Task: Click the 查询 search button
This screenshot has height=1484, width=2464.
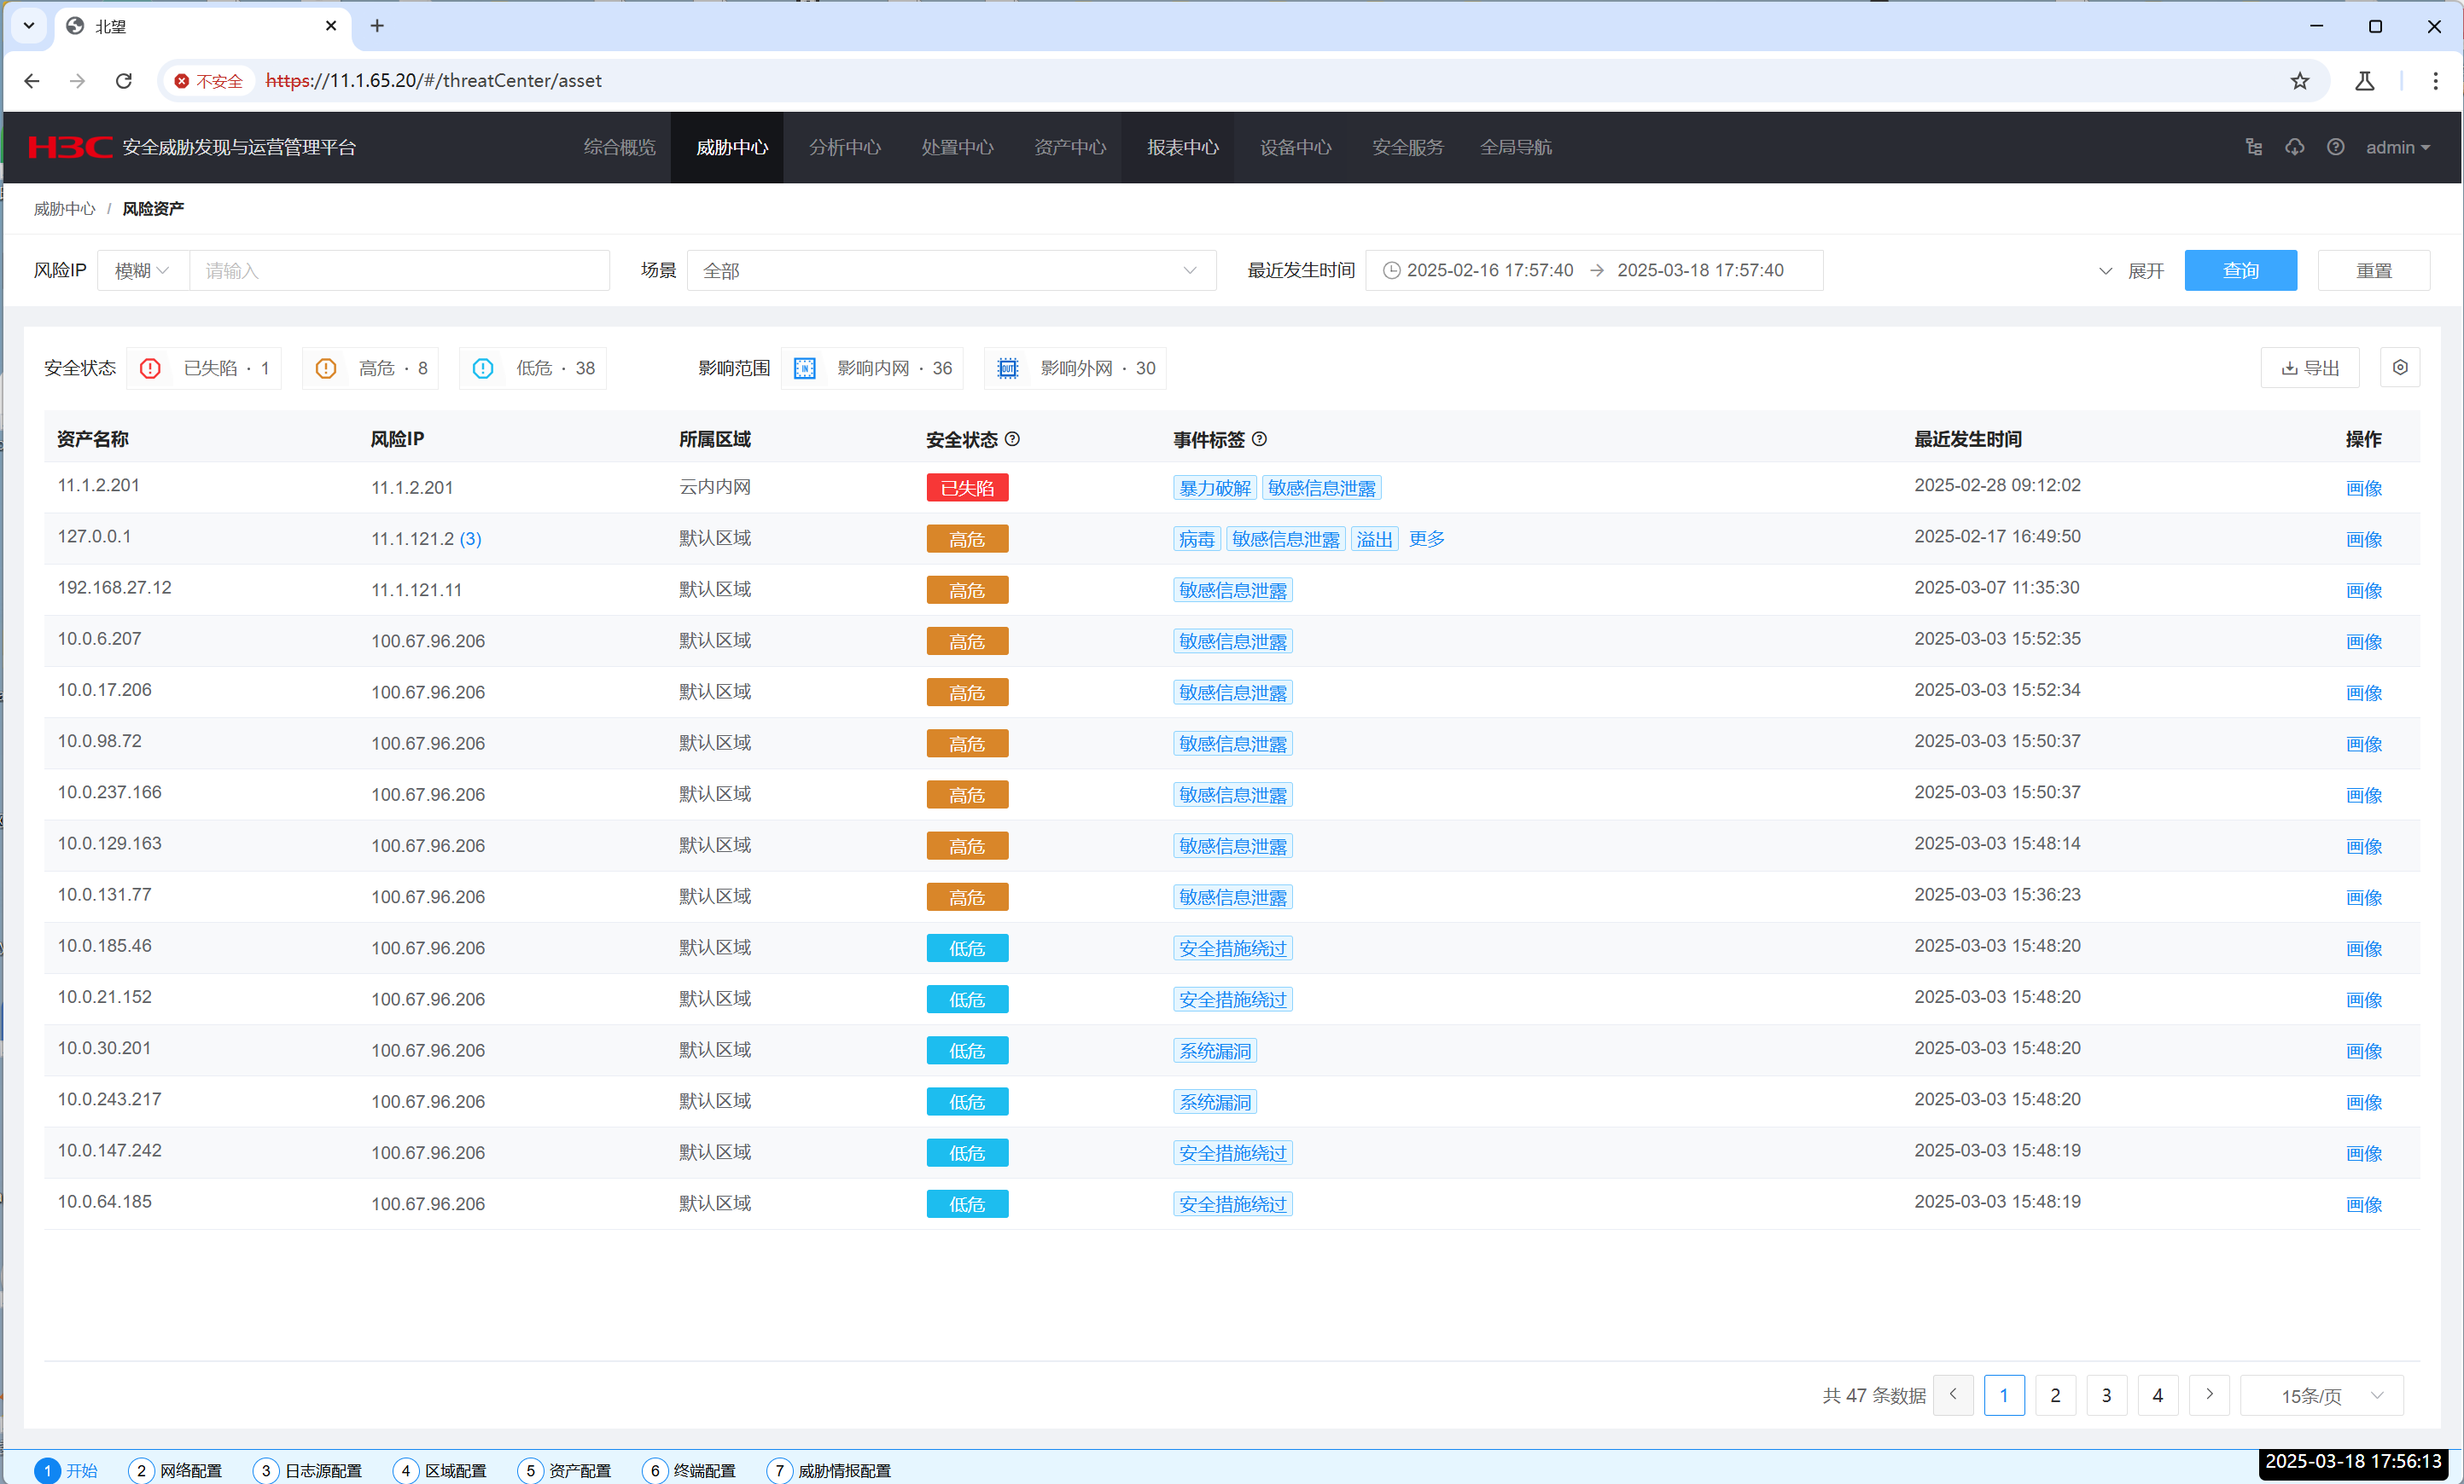Action: [2240, 270]
